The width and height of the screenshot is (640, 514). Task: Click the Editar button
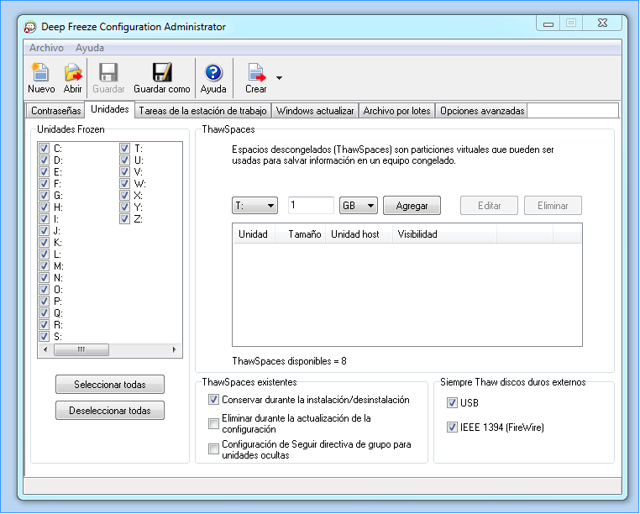click(x=489, y=206)
